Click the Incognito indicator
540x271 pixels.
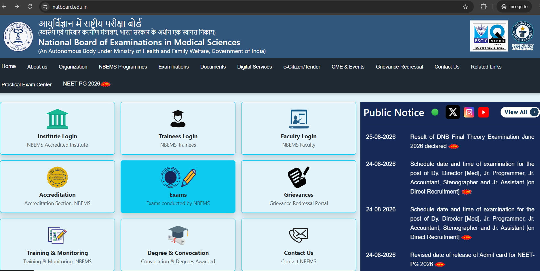pyautogui.click(x=514, y=7)
